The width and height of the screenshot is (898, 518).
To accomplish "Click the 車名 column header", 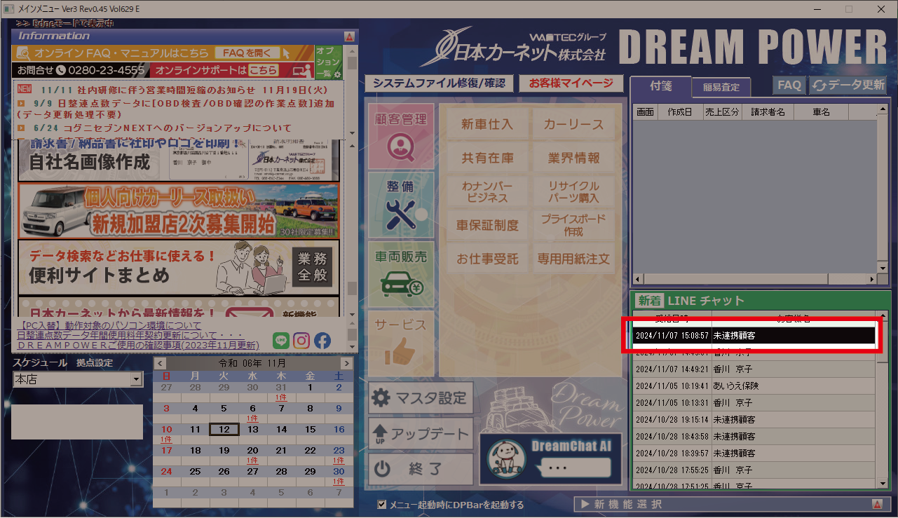I will click(x=822, y=112).
